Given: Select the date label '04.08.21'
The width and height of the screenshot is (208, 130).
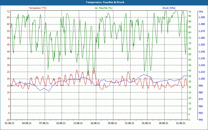Looking at the screenshot, I should point(27,123).
